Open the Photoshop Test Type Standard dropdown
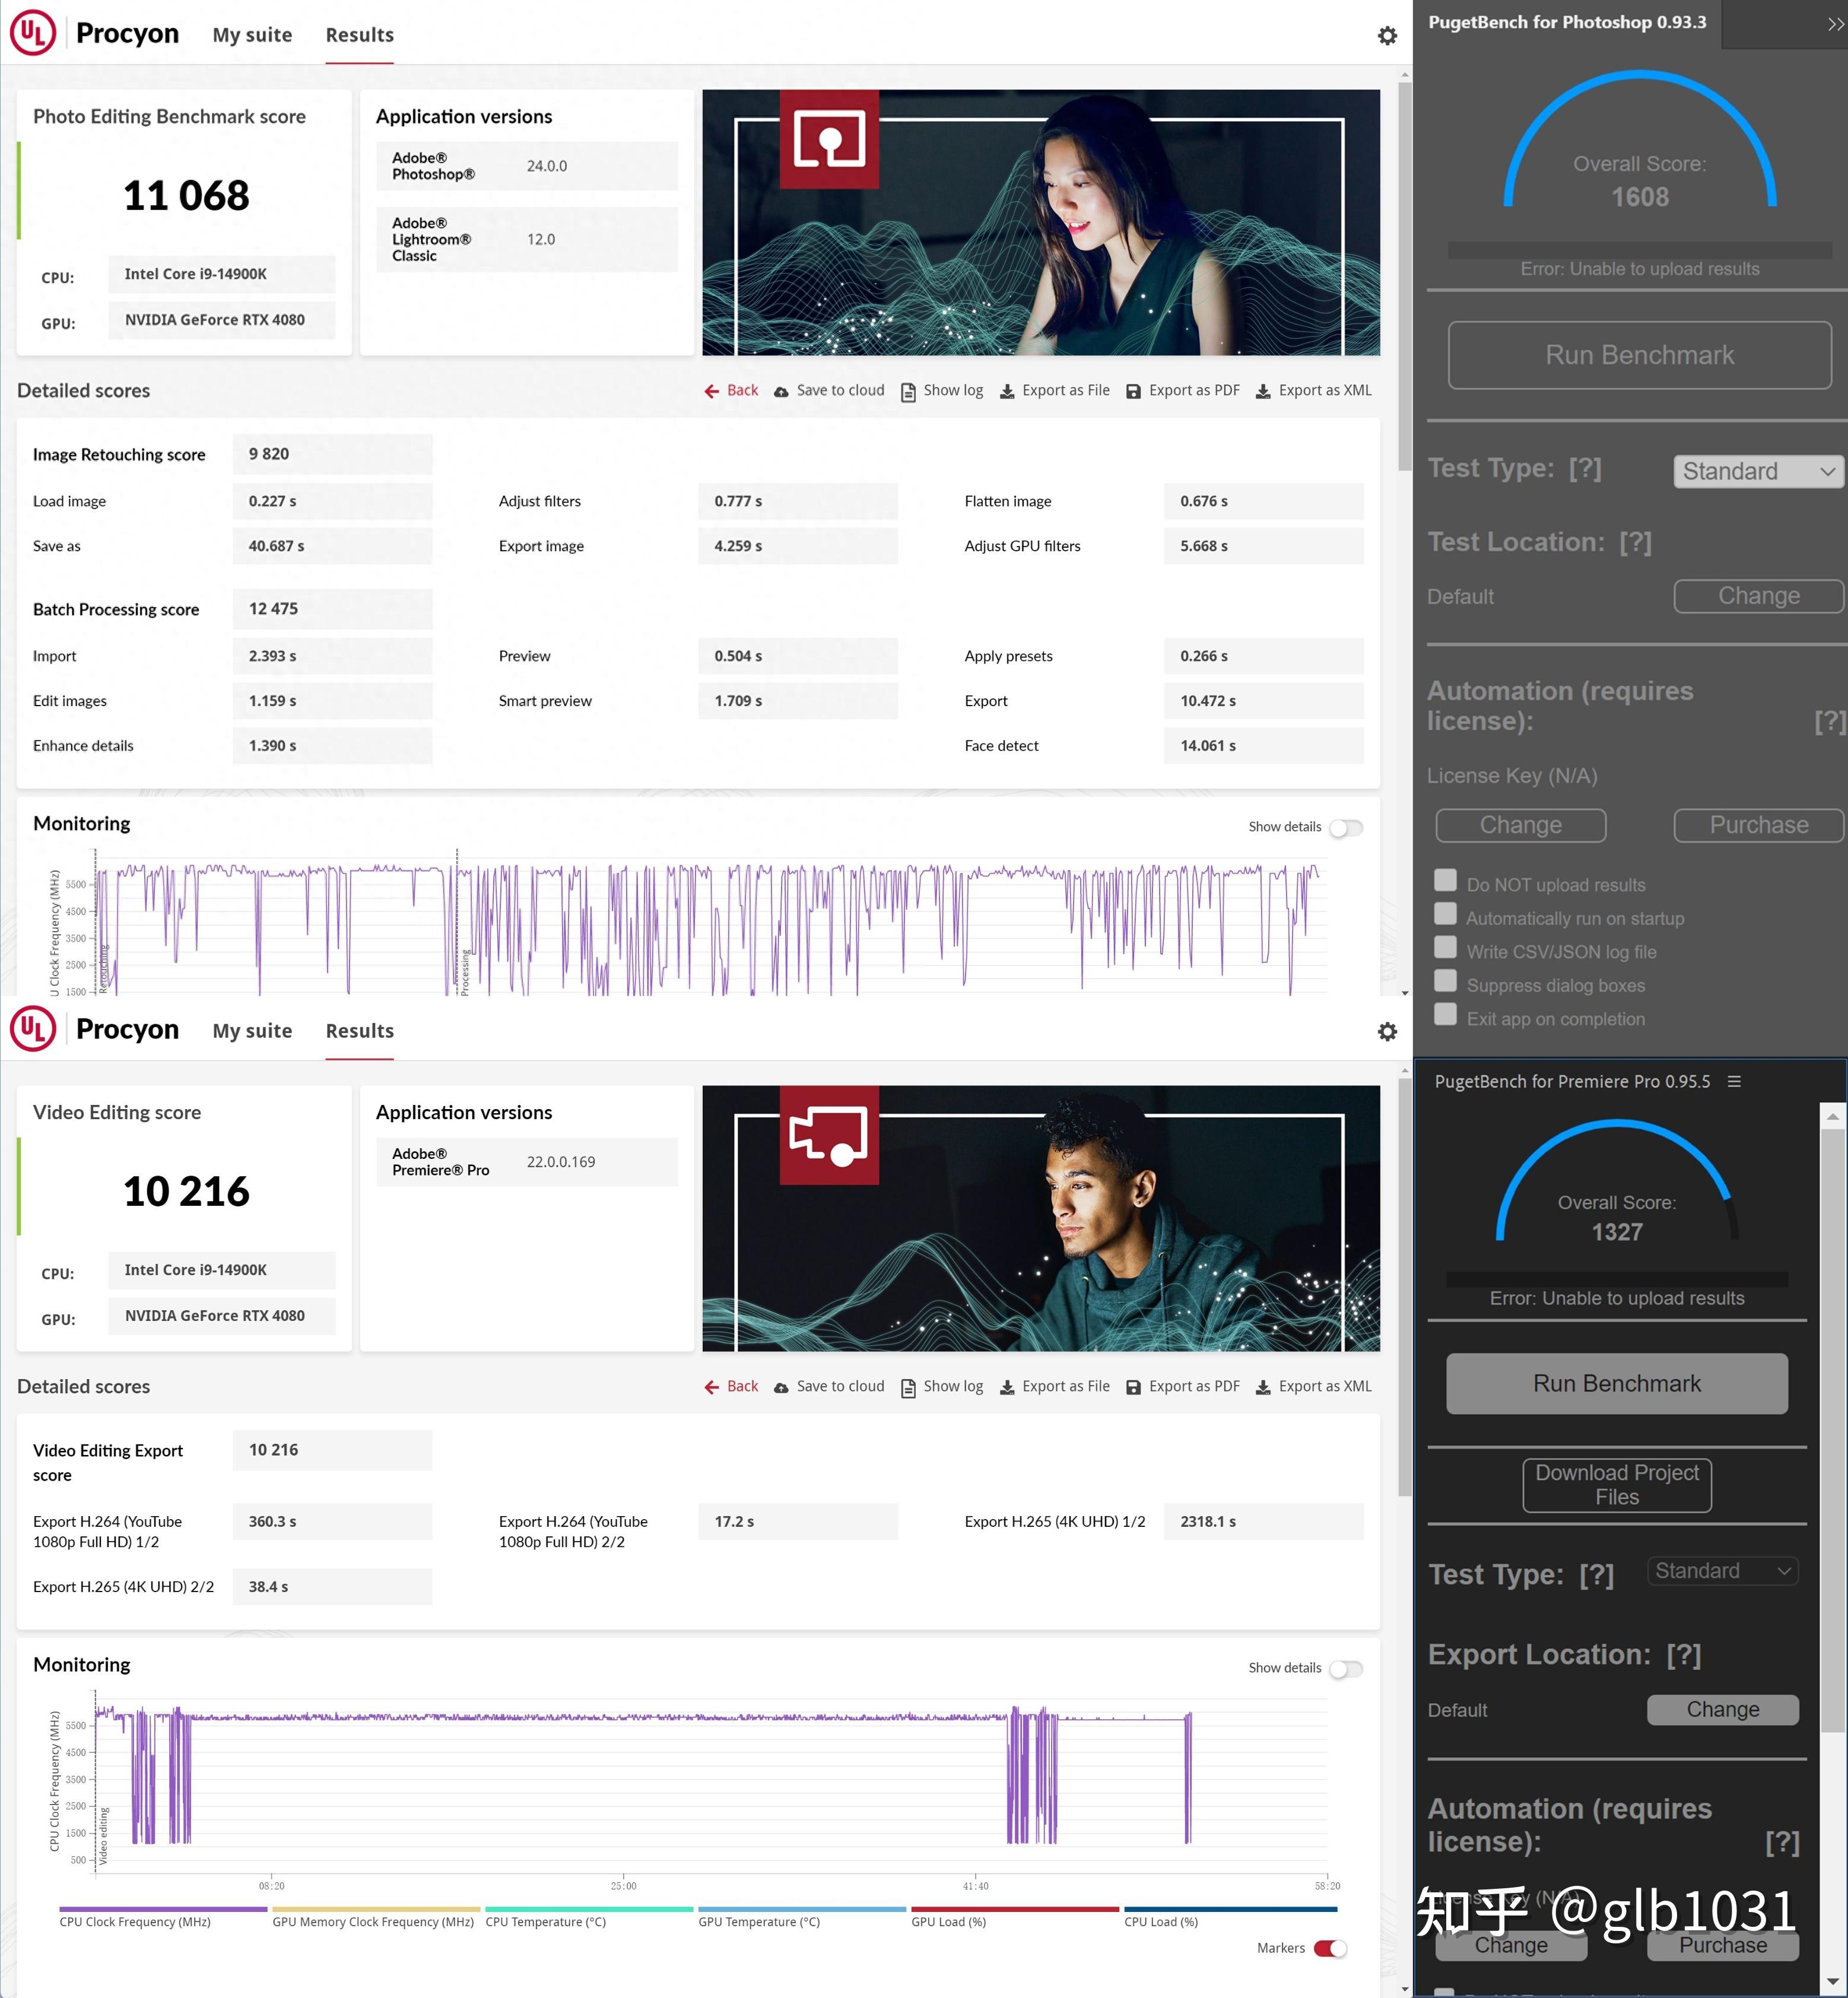Viewport: 1848px width, 1998px height. tap(1758, 471)
